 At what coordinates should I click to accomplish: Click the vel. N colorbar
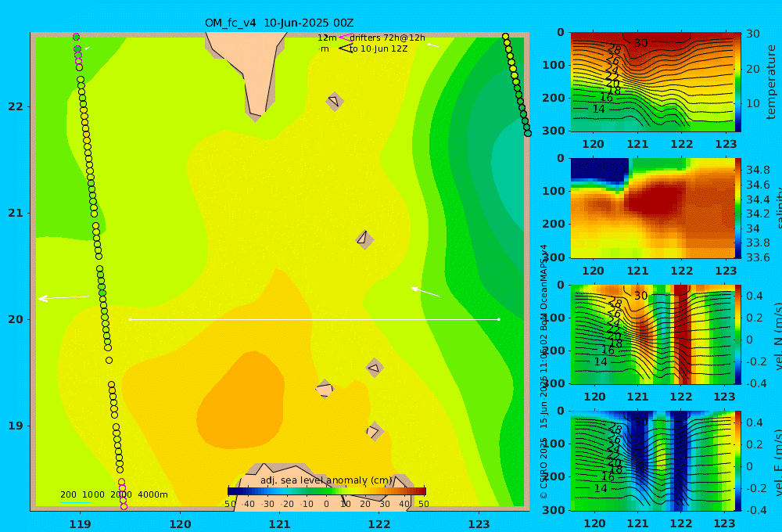click(x=738, y=334)
